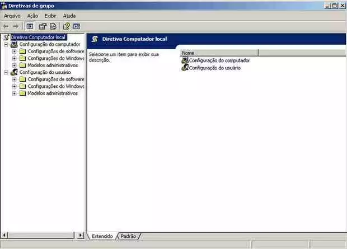Collapse Configuração do computador tree node
The image size is (347, 249).
click(x=6, y=44)
